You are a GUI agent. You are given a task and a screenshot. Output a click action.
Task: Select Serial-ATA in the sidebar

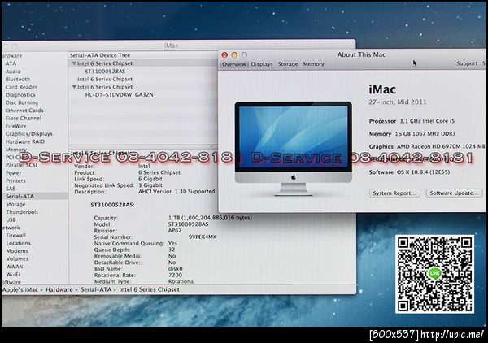click(x=20, y=196)
